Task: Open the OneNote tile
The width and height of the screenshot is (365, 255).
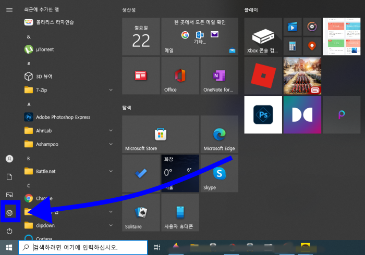Action: (220, 75)
